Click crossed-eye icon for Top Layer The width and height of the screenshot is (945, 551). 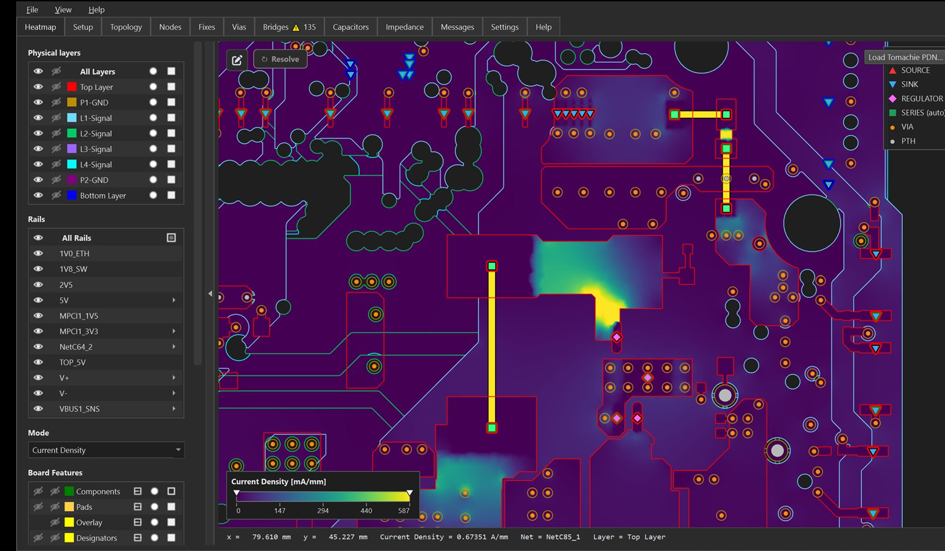coord(56,87)
